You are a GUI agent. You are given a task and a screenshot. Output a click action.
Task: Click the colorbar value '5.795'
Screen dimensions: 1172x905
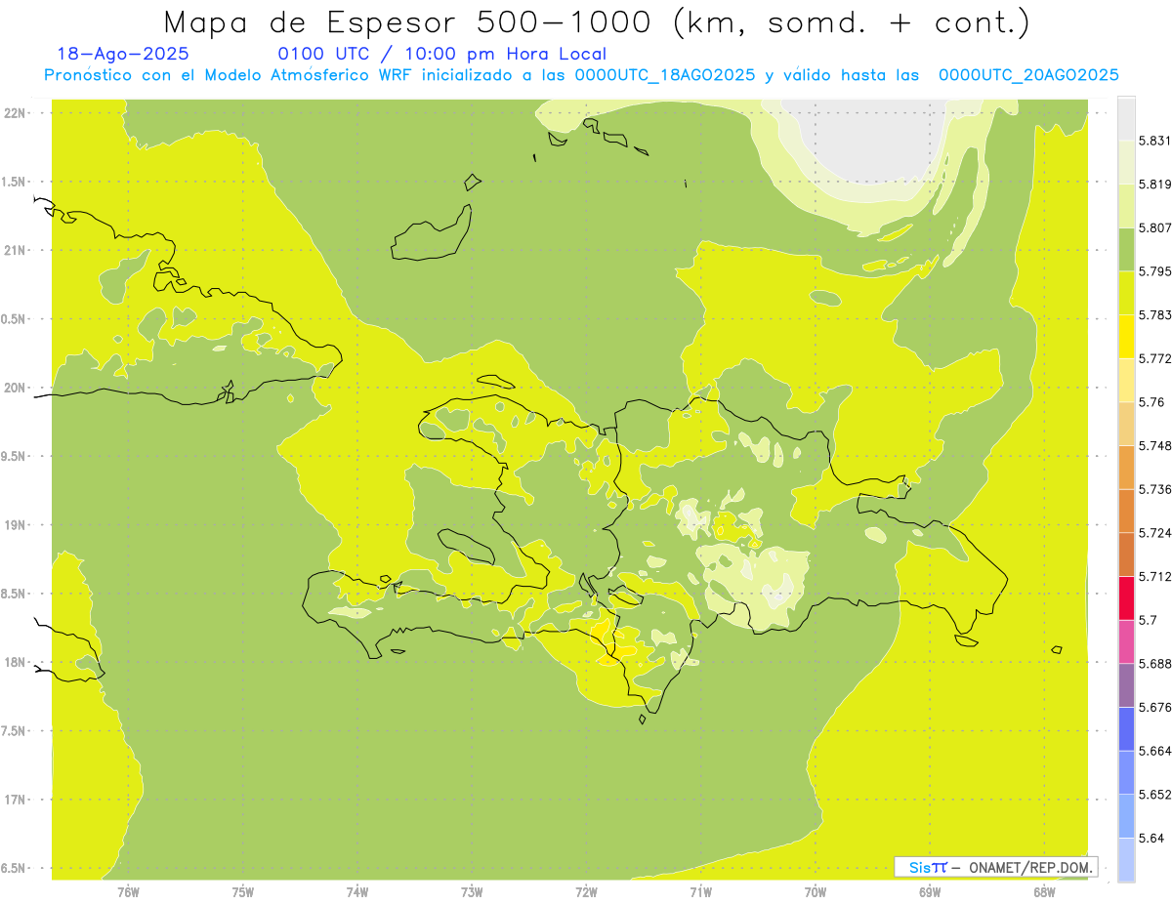pyautogui.click(x=1154, y=271)
